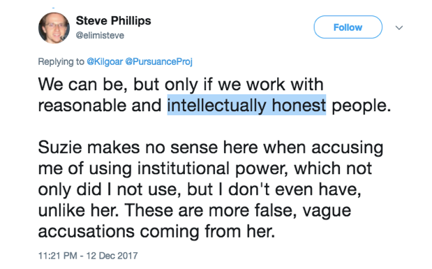Click the @elimisteve handle

coord(100,36)
